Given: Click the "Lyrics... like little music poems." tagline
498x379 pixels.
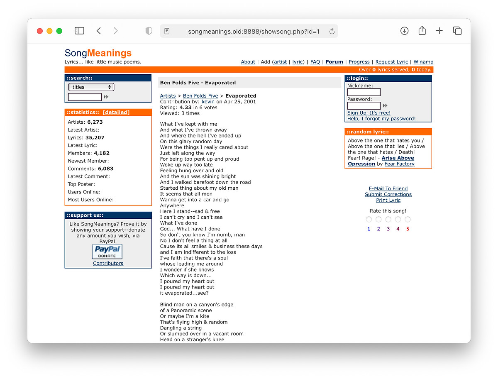Looking at the screenshot, I should click(103, 62).
